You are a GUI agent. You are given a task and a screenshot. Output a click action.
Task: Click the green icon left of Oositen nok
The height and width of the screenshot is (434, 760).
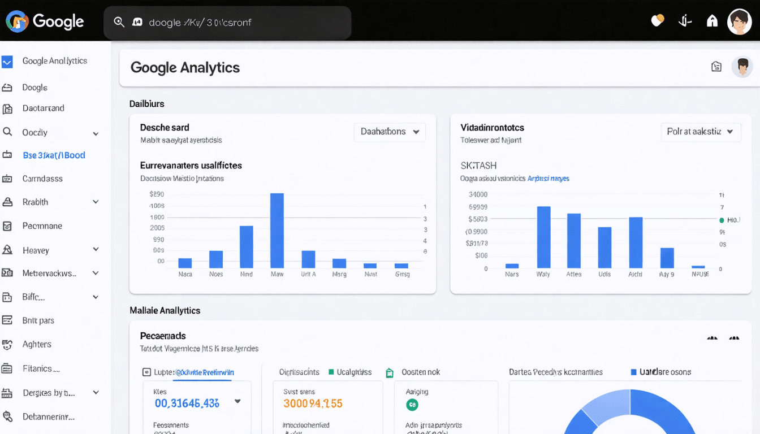tap(389, 372)
